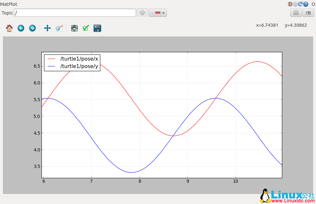The height and width of the screenshot is (204, 316).
Task: Click the 10 x-axis tick label
Action: tap(236, 181)
